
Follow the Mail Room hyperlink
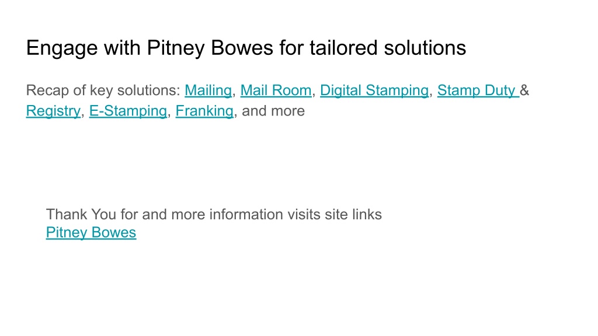pyautogui.click(x=276, y=90)
